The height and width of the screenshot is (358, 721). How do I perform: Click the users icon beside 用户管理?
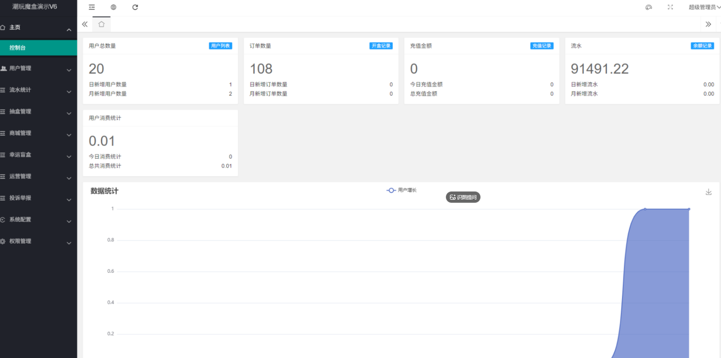(3, 68)
